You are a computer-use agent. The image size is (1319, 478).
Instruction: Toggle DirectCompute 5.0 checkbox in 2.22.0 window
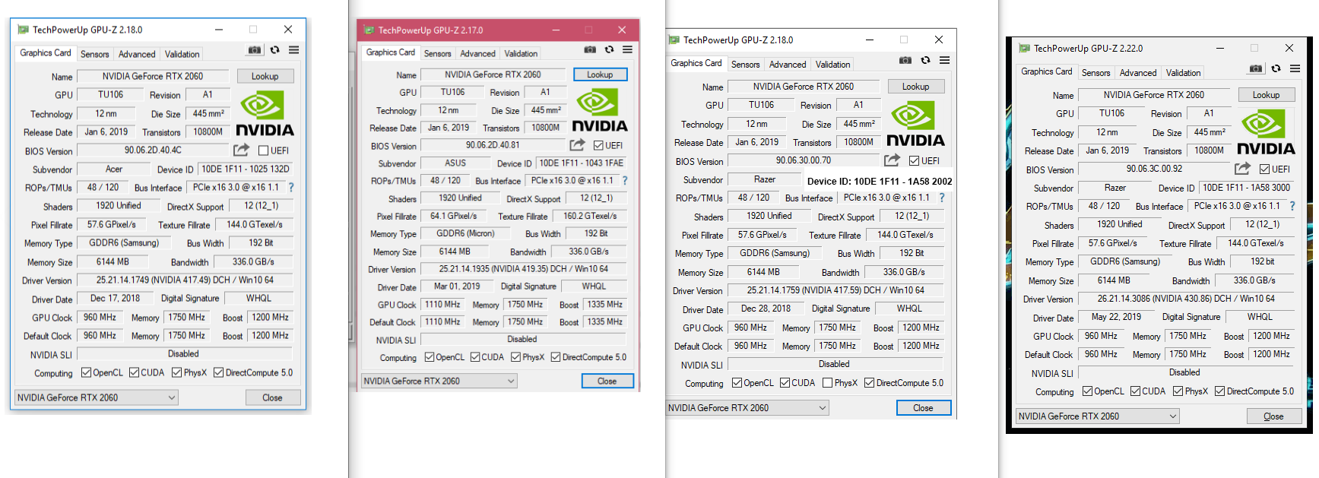click(x=1219, y=391)
